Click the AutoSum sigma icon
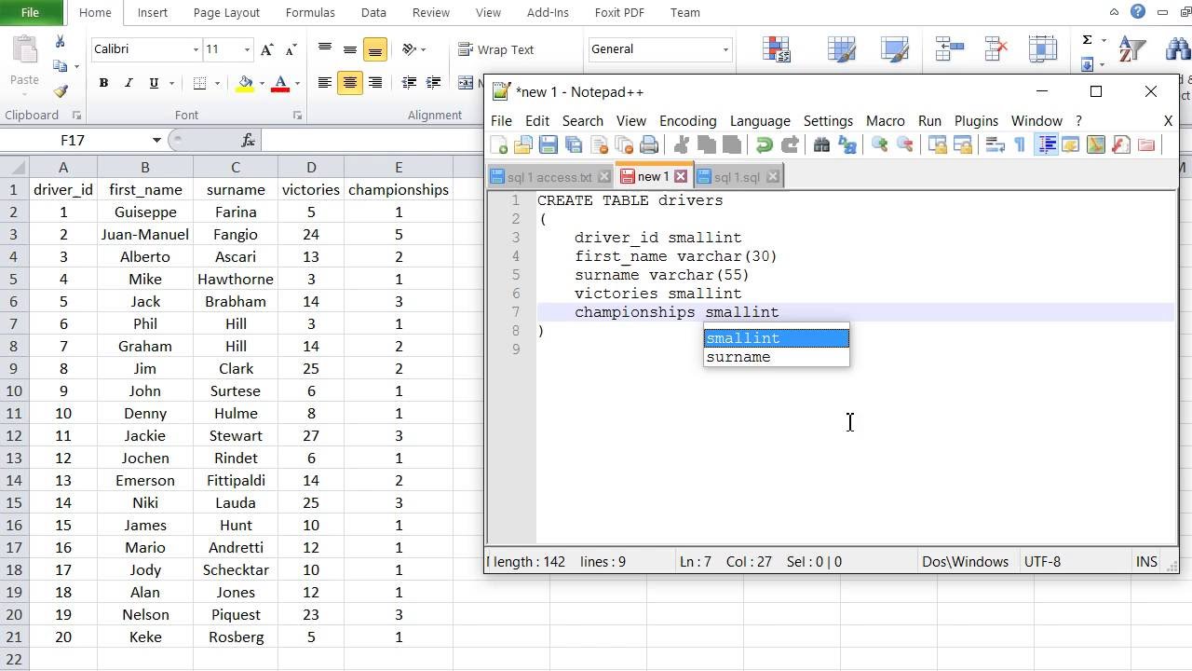 coord(1087,40)
